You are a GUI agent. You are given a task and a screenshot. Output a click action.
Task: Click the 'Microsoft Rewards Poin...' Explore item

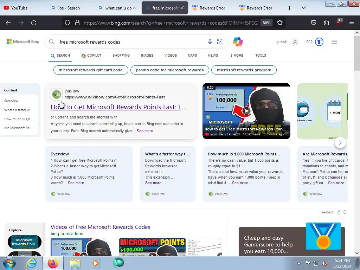tap(25, 242)
